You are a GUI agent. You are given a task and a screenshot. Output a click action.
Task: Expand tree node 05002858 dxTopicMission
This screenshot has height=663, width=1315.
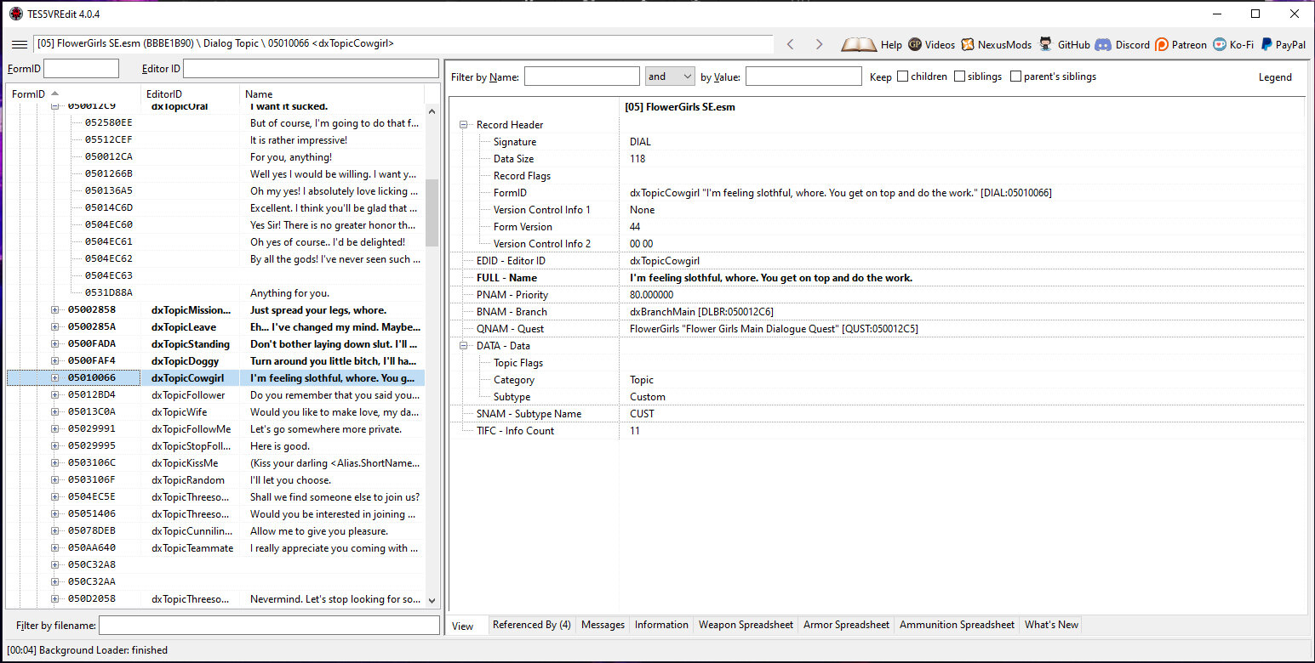[x=55, y=310]
